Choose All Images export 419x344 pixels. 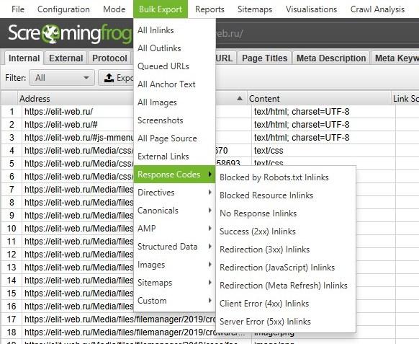pyautogui.click(x=174, y=102)
